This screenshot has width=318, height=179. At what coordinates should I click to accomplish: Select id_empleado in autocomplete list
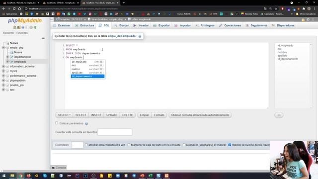pyautogui.click(x=87, y=62)
